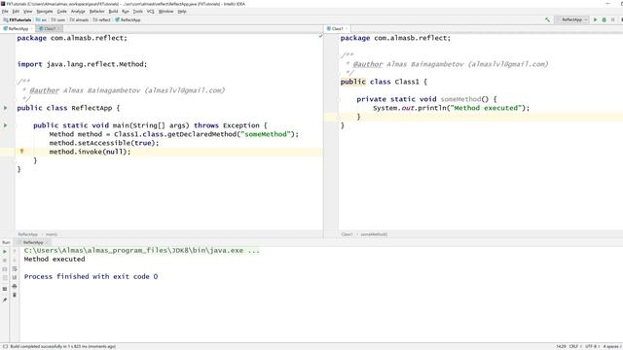Open the File menu
Viewport: 623px width, 350px height.
pos(5,12)
